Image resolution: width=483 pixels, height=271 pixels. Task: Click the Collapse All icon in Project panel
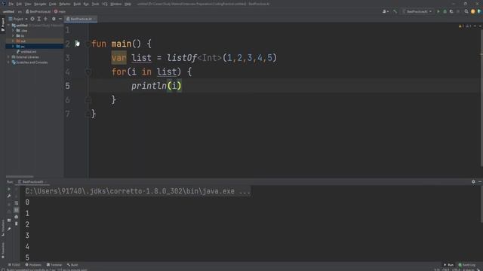pos(45,19)
